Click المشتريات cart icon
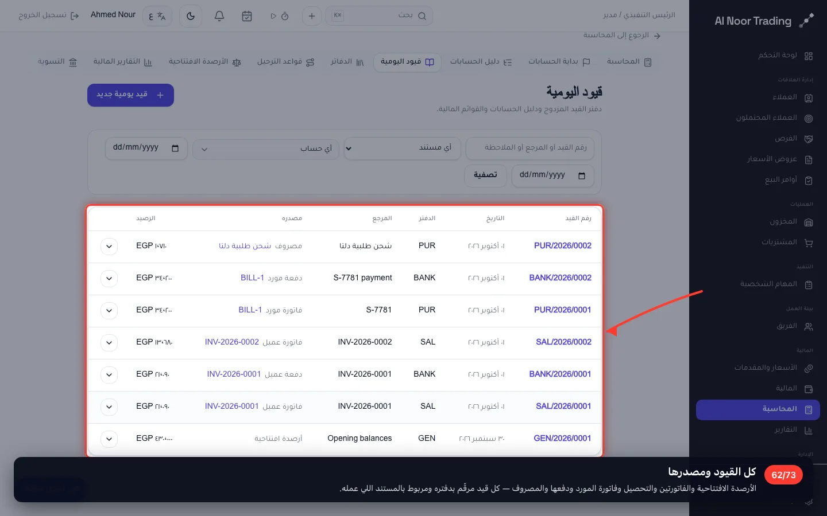The width and height of the screenshot is (827, 516). point(809,243)
